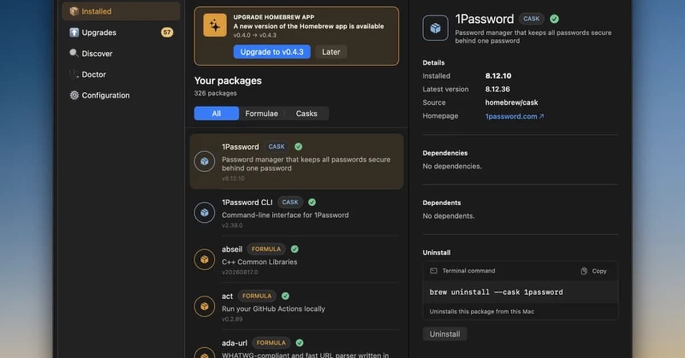The image size is (685, 358).
Task: Click the FORMULA badge next to act
Action: tap(257, 296)
